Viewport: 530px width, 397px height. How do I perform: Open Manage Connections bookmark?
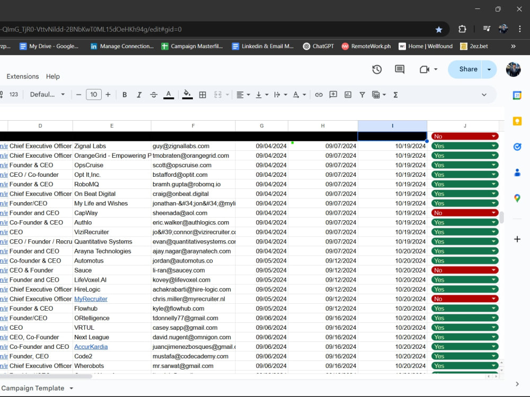(x=122, y=46)
